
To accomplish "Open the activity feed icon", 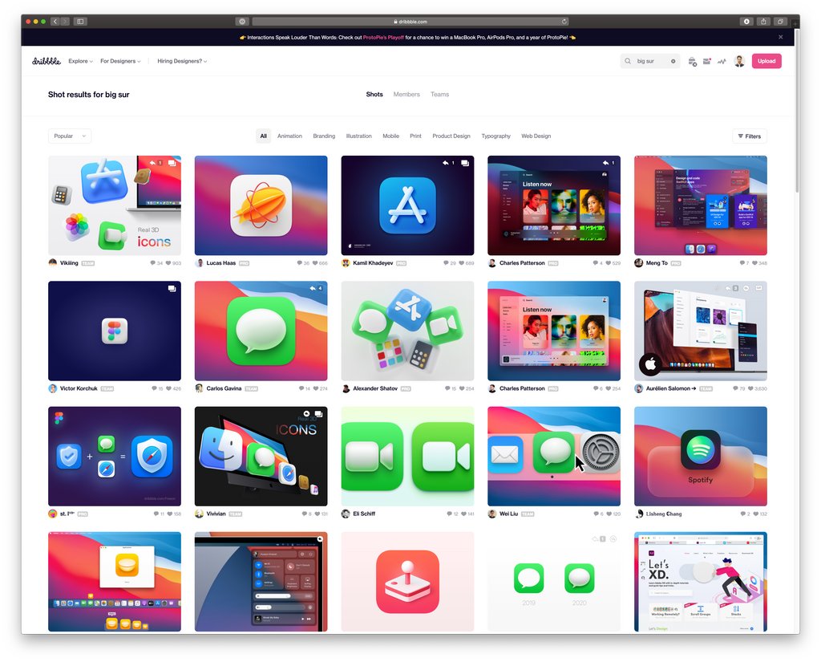I will click(x=722, y=61).
